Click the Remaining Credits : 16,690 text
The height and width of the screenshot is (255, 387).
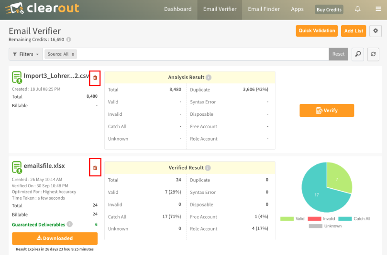click(x=36, y=40)
